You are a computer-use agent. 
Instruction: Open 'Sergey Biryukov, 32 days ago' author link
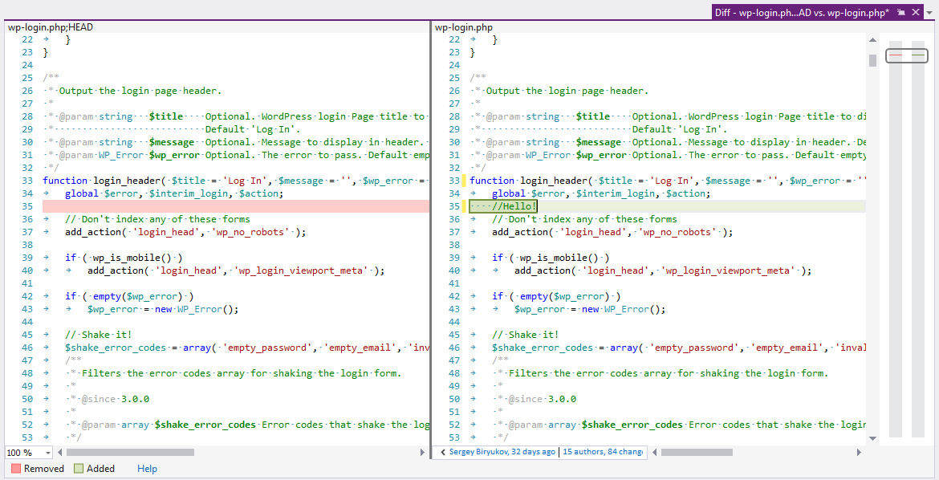[x=502, y=453]
